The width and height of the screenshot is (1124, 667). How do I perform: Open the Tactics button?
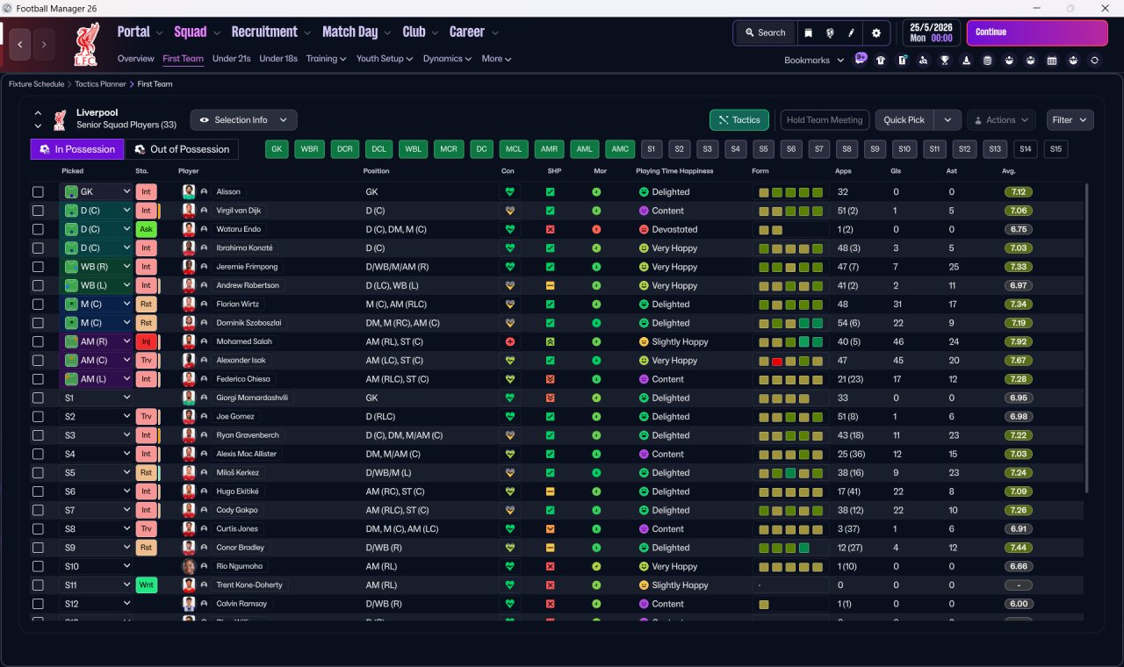tap(739, 120)
